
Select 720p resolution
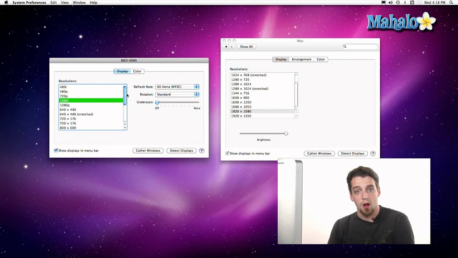point(91,96)
